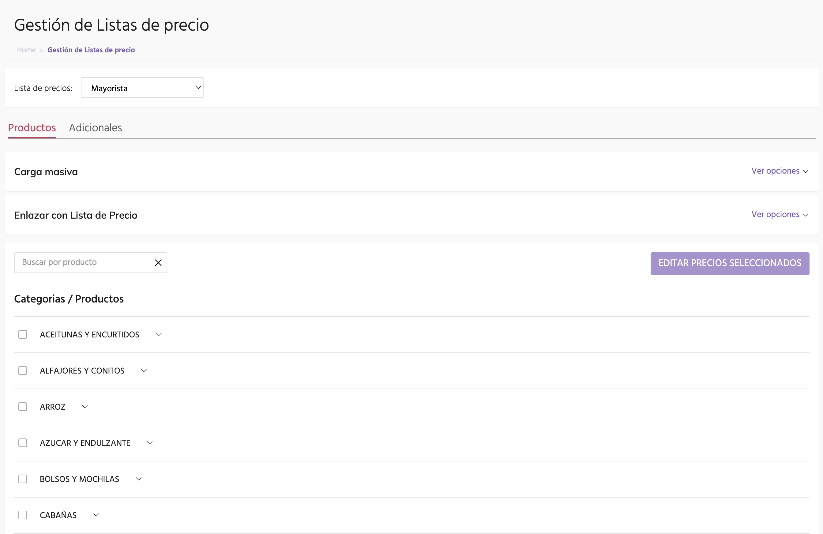Screen dimensions: 823x534
Task: Clear the product search field with X
Action: 158,263
